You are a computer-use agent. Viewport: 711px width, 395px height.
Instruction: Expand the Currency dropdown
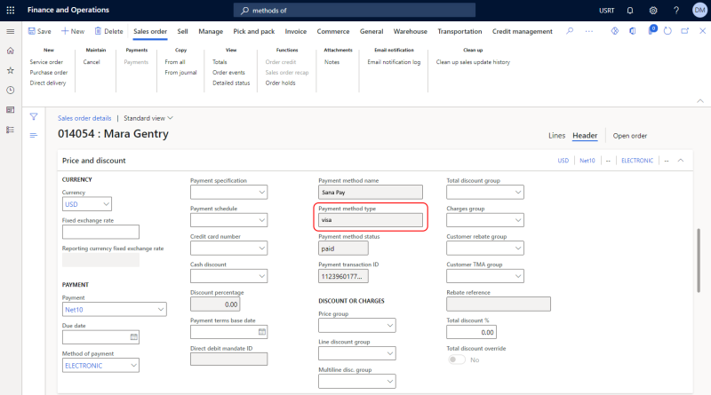[x=107, y=204]
